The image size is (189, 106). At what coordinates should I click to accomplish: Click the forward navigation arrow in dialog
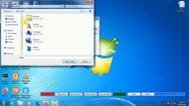[7, 6]
